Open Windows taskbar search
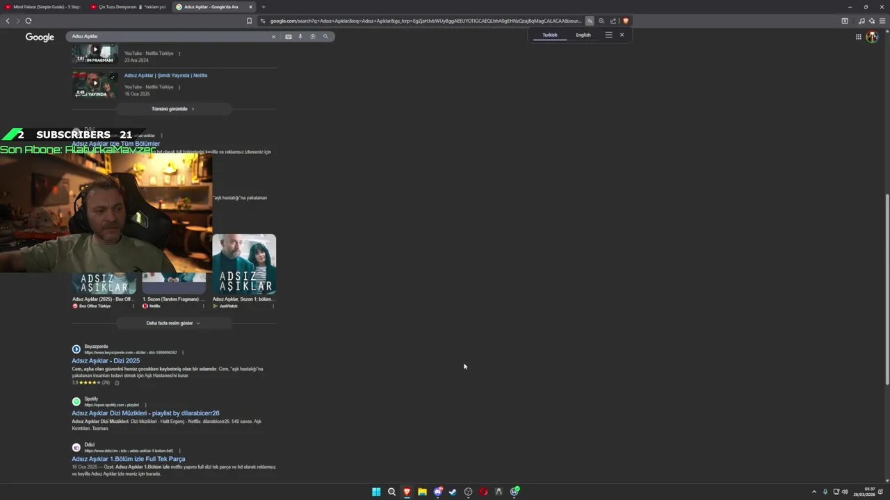 [391, 492]
